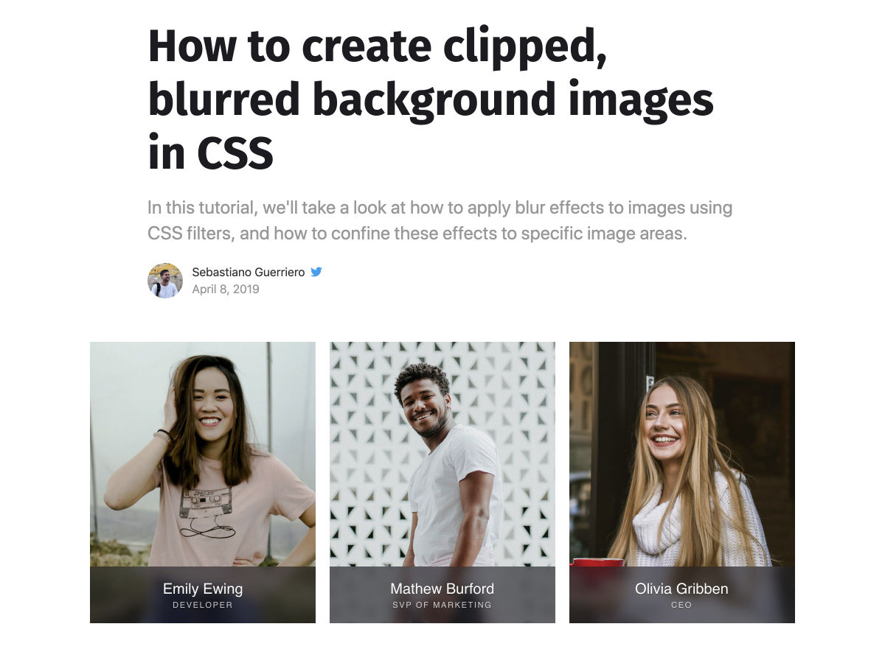Click the article headline about clipped blurred backgrounds

[431, 100]
